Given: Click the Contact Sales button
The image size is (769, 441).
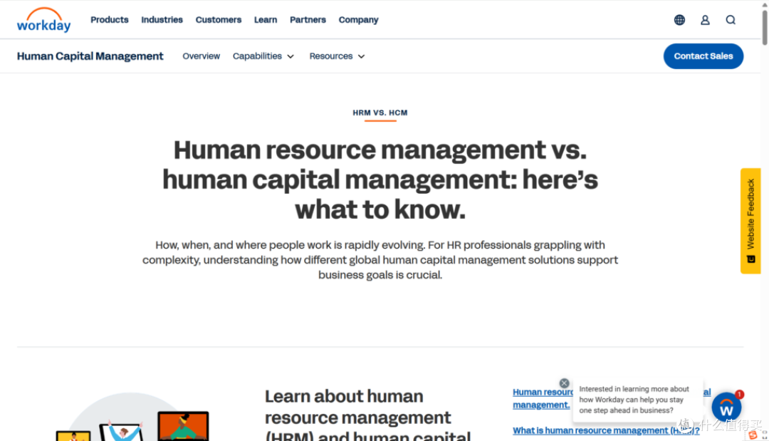Looking at the screenshot, I should (x=703, y=56).
